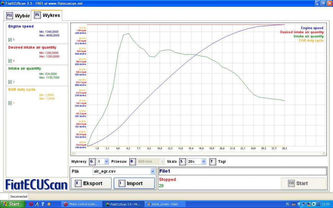The width and height of the screenshot is (333, 208).
Task: Switch to the Wybór tab
Action: point(18,16)
